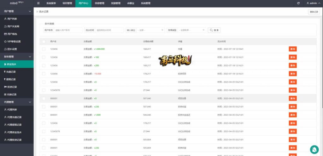Open 兑换记录 list item in sidebar
Viewport: 323px width, 156px height.
tap(17, 94)
